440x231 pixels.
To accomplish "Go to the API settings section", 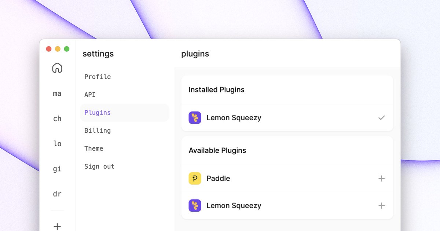I will point(90,95).
